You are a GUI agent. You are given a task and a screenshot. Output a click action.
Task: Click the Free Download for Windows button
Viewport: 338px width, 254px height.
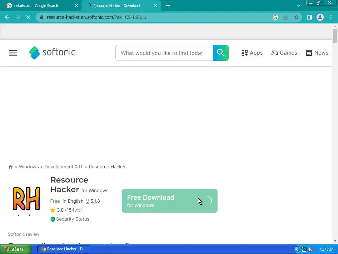170,201
